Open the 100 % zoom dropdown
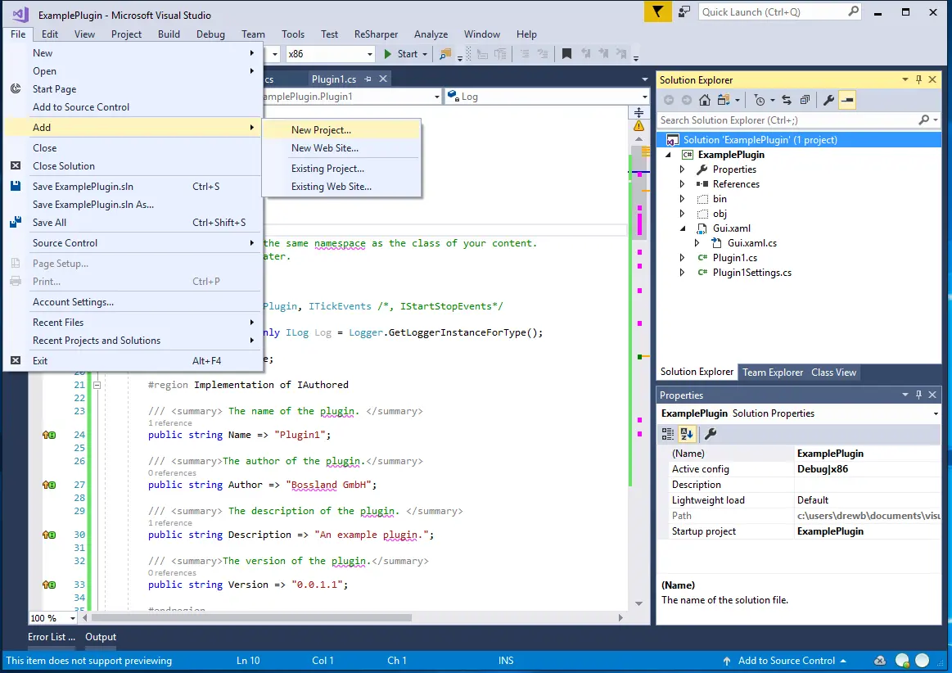The image size is (952, 673). [x=72, y=618]
